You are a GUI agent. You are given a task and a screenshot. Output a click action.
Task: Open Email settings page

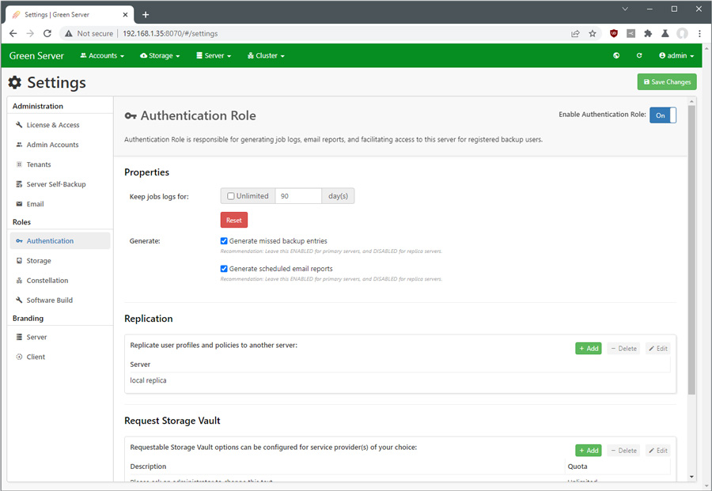(x=60, y=204)
